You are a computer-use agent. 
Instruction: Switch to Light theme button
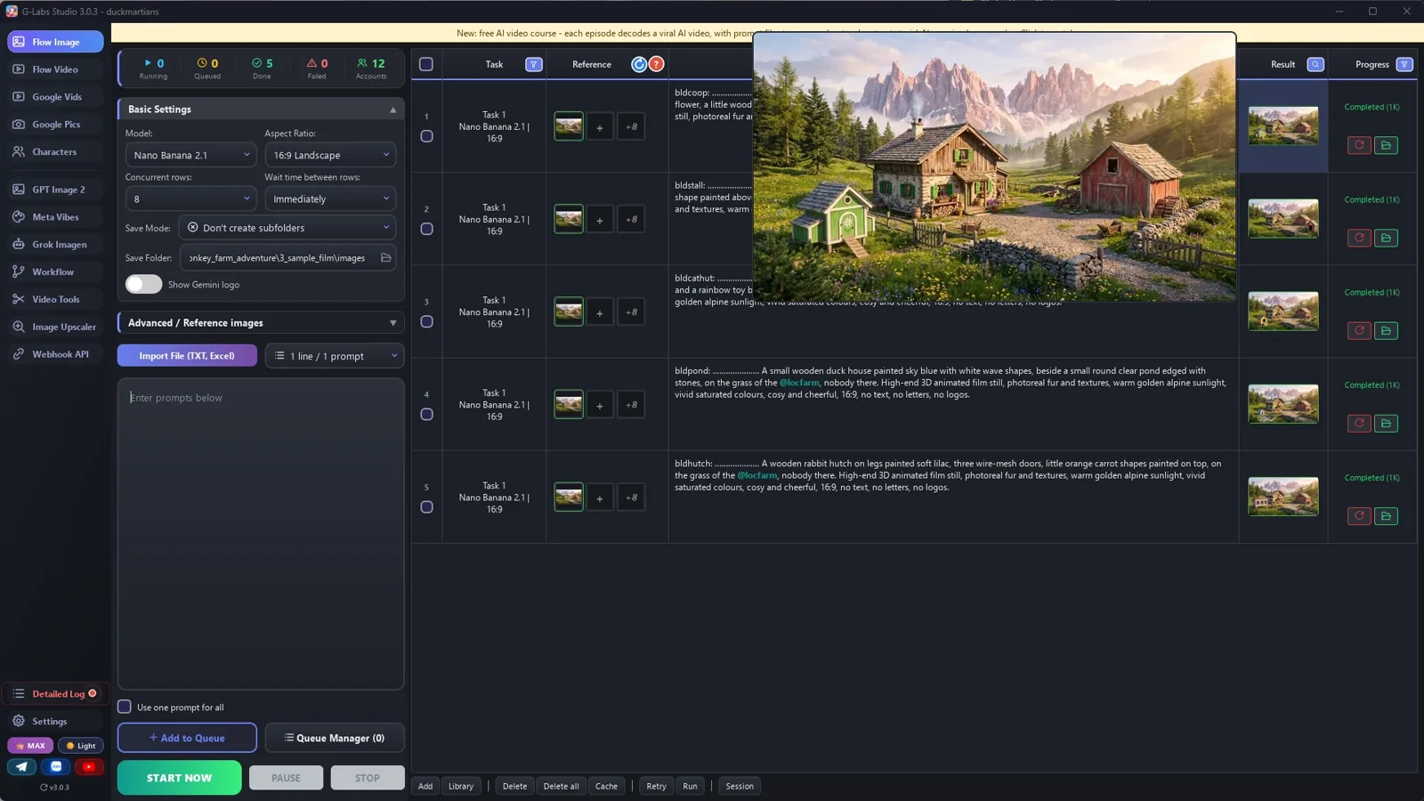(80, 746)
